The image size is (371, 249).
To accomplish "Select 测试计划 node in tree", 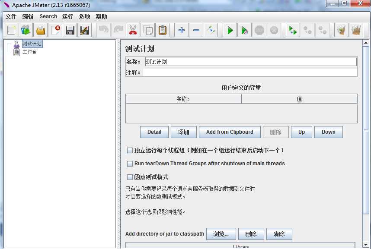I will tap(32, 44).
